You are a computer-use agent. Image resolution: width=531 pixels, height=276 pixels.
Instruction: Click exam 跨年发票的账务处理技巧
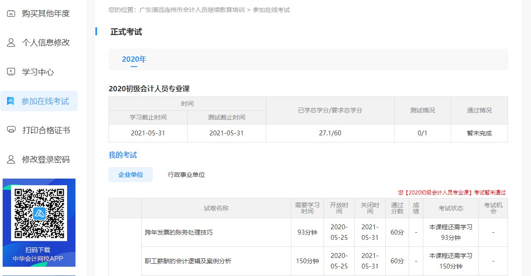(178, 232)
